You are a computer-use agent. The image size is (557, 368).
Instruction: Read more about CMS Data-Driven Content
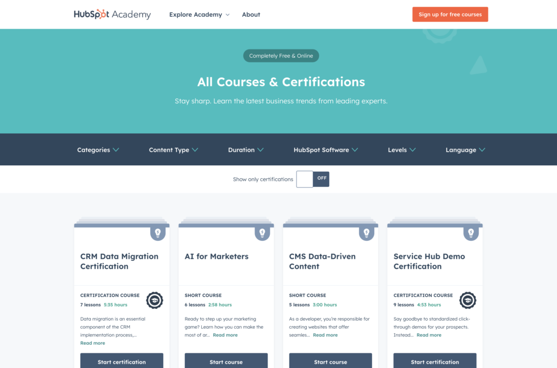(x=325, y=335)
